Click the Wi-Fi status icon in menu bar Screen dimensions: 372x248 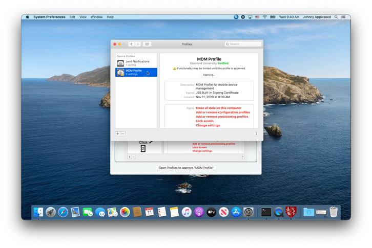265,17
